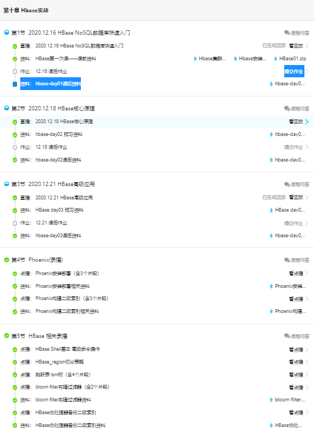The image size is (314, 436).
Task: Click download icon for hbase-day02 预习资料
Action: [271, 134]
